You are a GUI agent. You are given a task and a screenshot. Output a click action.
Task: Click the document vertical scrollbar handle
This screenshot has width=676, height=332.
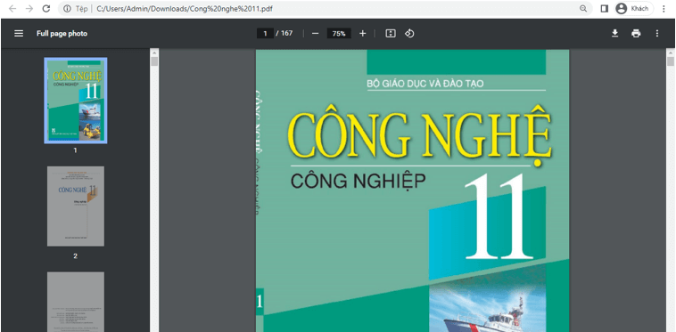(x=671, y=61)
